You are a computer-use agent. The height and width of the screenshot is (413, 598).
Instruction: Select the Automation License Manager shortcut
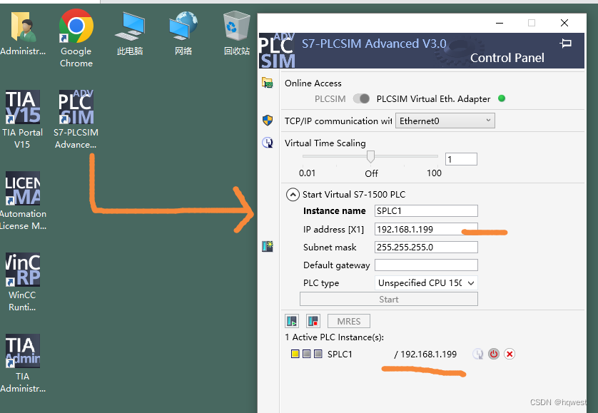(x=23, y=200)
